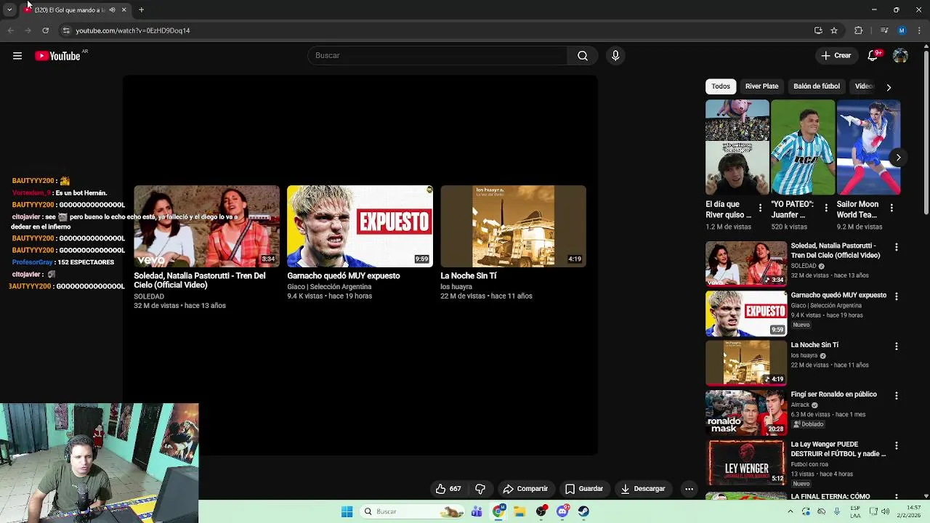Open a new Chrome tab
The image size is (930, 523).
pos(141,10)
